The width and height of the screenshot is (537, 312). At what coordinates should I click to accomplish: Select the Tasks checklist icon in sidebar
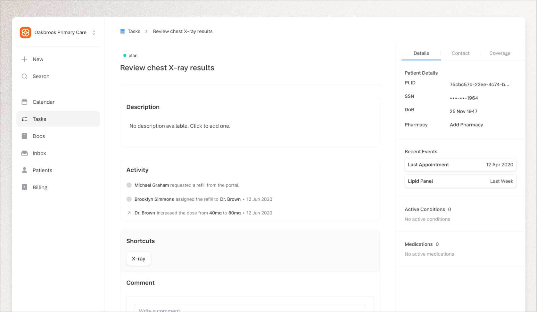[24, 119]
